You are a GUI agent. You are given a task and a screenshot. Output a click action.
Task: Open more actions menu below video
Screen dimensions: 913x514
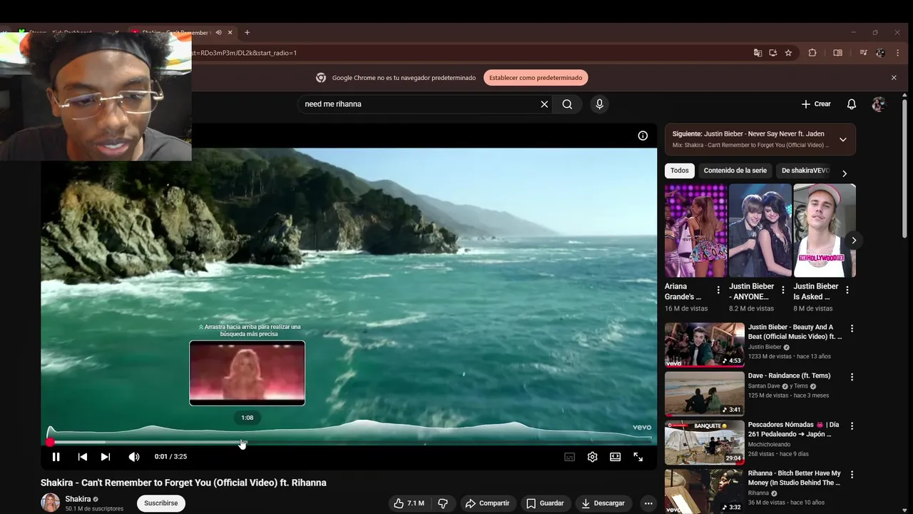pyautogui.click(x=648, y=503)
